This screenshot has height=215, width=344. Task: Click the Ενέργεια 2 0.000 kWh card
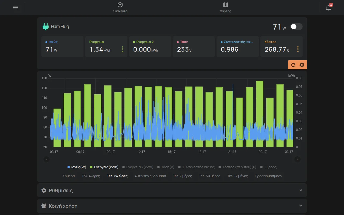(150, 46)
